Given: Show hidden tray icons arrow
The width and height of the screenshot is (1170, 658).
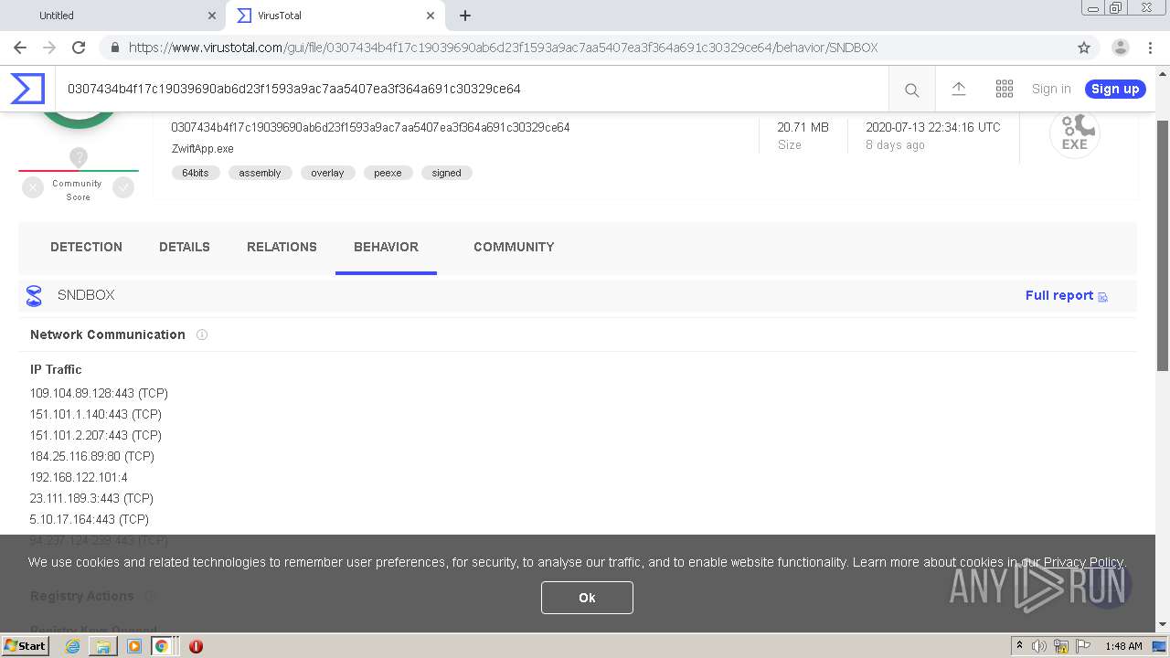Looking at the screenshot, I should (x=1019, y=646).
